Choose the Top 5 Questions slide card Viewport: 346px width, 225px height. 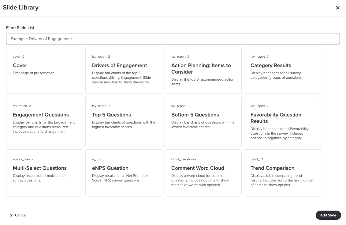click(x=124, y=121)
